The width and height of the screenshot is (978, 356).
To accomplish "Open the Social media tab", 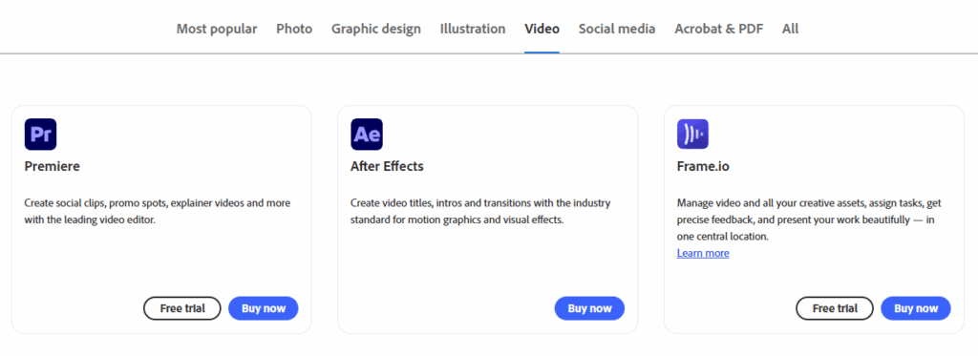I will tap(617, 29).
